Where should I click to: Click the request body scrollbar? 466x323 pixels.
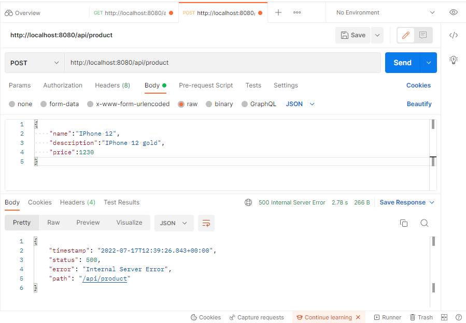click(433, 155)
